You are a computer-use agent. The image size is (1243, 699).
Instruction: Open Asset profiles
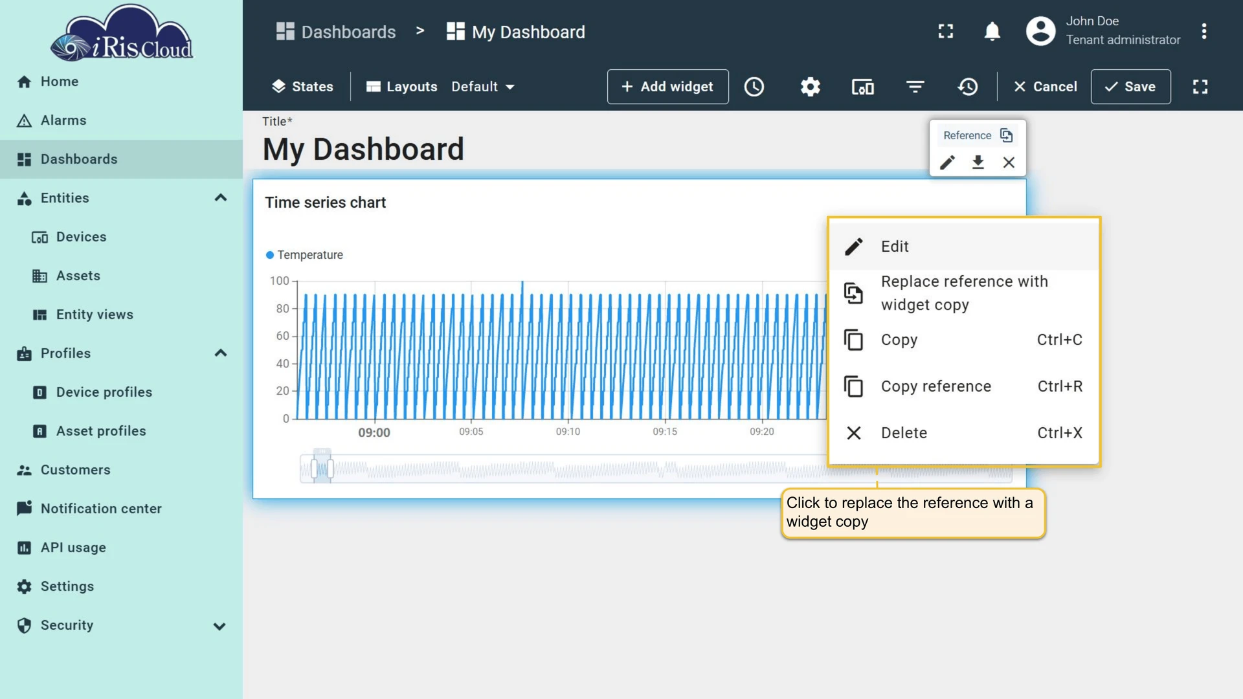coord(121,431)
